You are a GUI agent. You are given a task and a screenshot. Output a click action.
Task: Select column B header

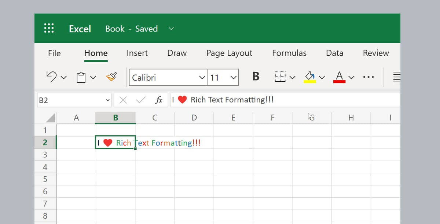[115, 118]
